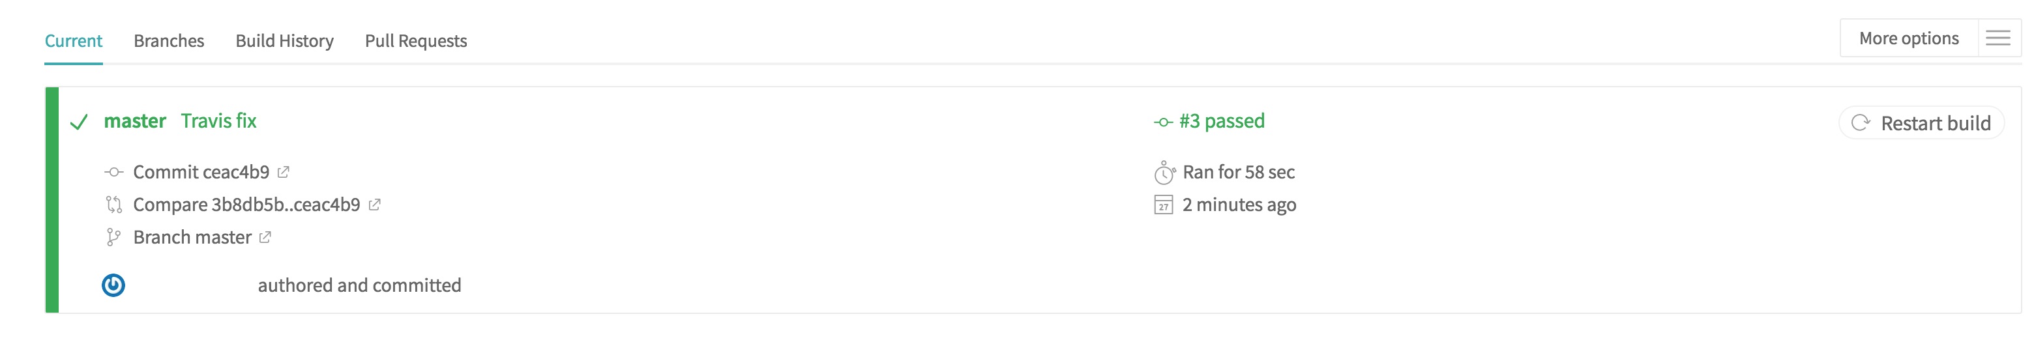The width and height of the screenshot is (2034, 340).
Task: Select the Pull Requests tab
Action: pos(415,41)
